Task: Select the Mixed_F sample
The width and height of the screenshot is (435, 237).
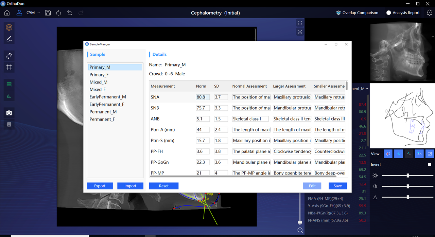Action: click(115, 89)
